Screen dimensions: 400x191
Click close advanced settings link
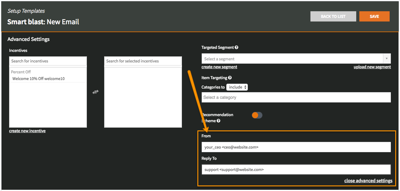point(368,180)
